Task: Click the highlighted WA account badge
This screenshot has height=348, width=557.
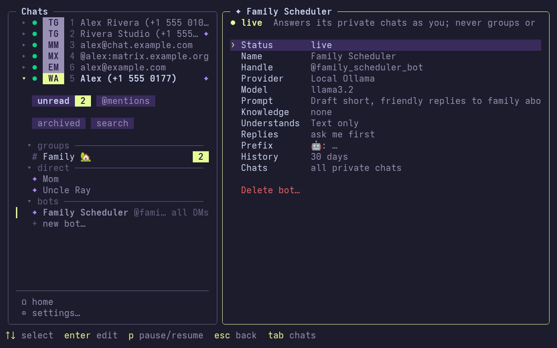Action: tap(54, 79)
